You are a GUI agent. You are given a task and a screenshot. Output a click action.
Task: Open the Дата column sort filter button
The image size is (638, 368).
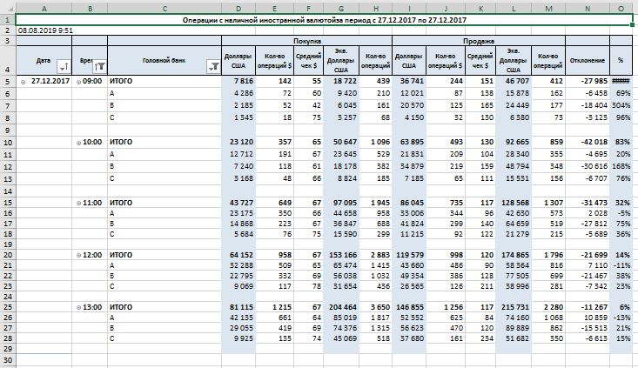[x=64, y=66]
